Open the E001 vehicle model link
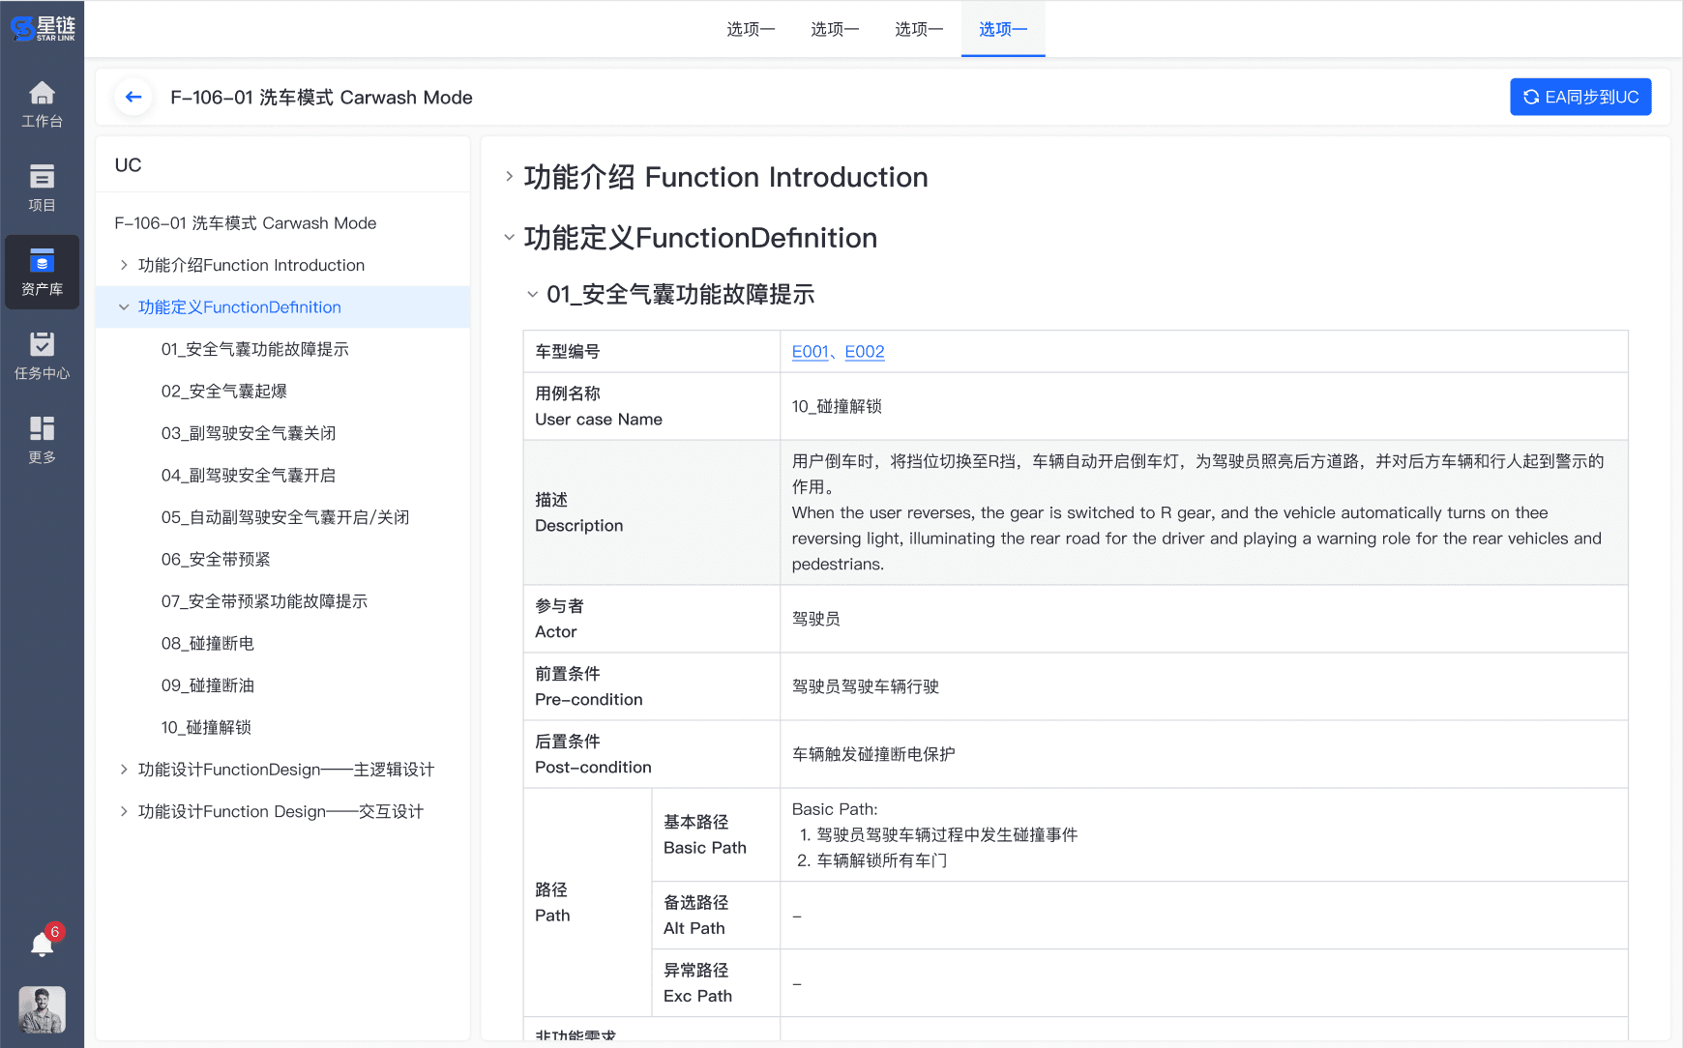The width and height of the screenshot is (1683, 1048). click(810, 352)
